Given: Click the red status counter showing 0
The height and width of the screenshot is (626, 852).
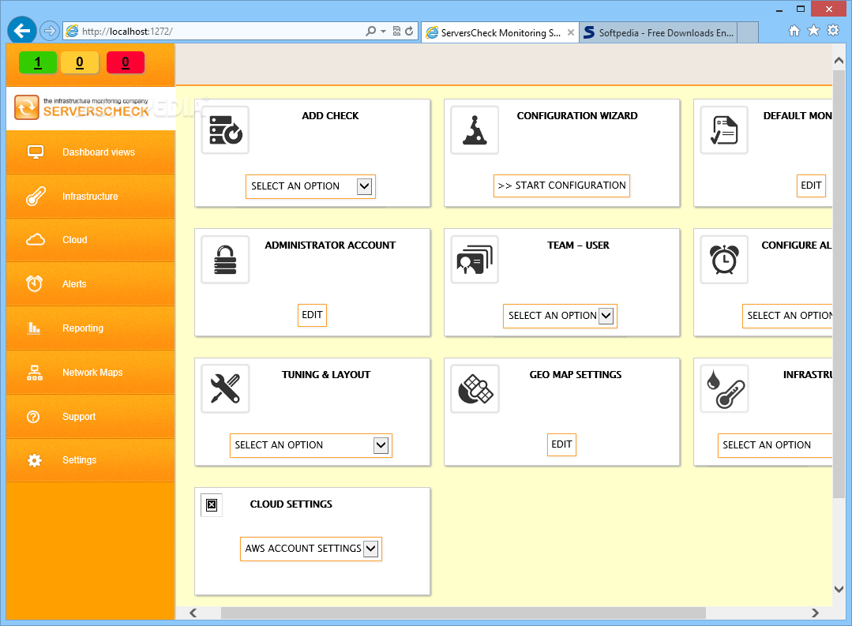Looking at the screenshot, I should click(x=126, y=62).
